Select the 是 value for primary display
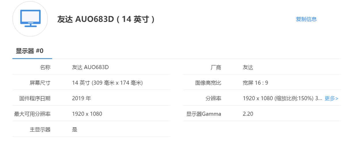 (x=75, y=130)
